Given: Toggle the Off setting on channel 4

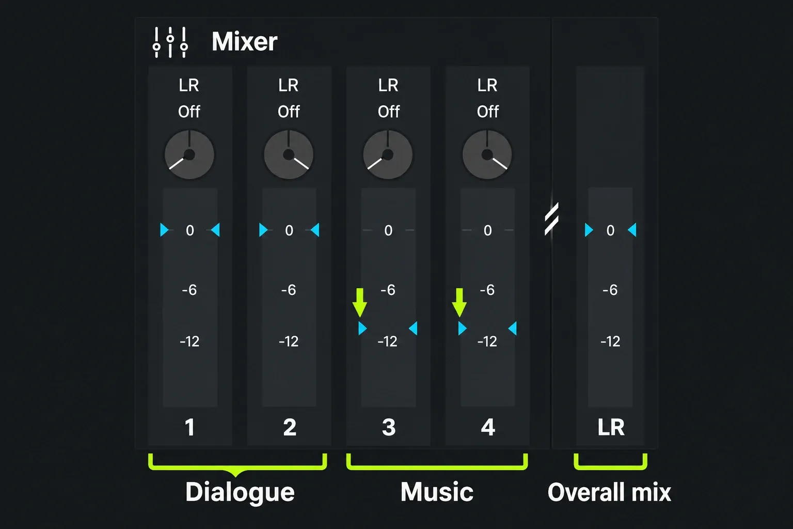Looking at the screenshot, I should [x=488, y=112].
